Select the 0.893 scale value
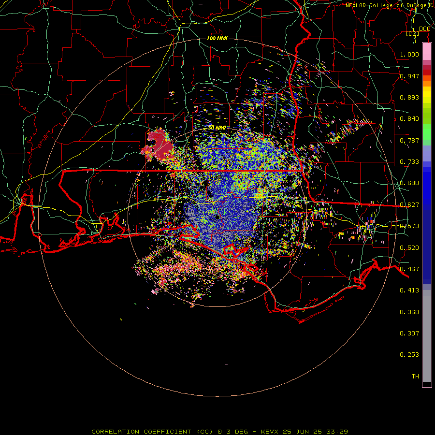 [x=409, y=97]
